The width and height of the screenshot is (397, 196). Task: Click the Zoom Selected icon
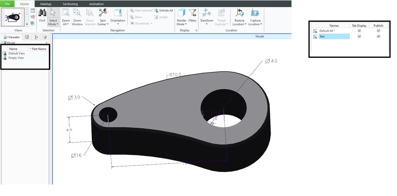point(90,13)
